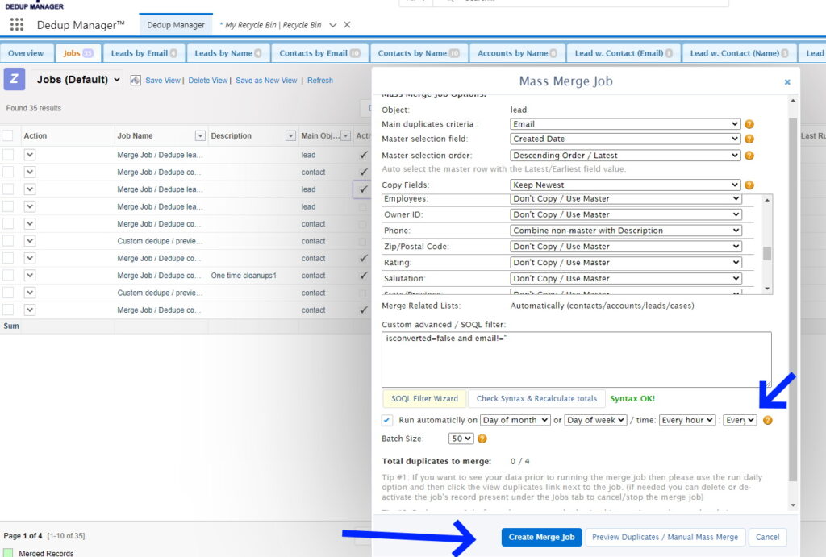Click help icon next to Master selection field

[749, 139]
